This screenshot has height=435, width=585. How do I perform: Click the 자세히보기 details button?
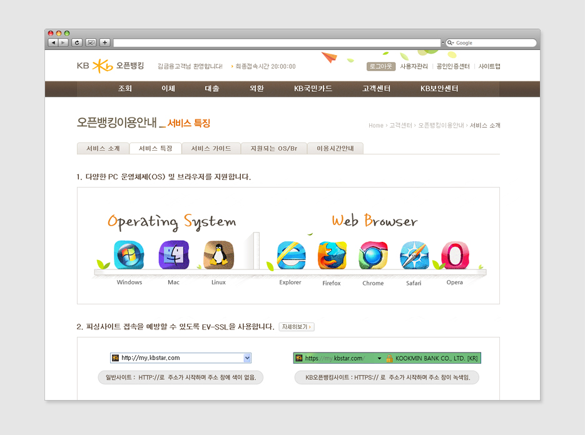click(297, 327)
